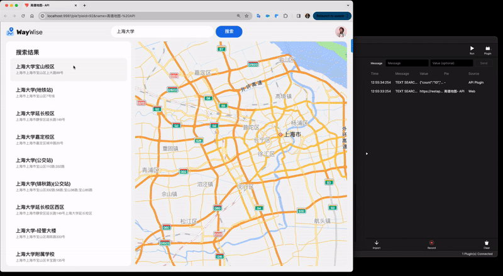Click the Import arrow icon
Image resolution: width=503 pixels, height=276 pixels.
point(377,243)
